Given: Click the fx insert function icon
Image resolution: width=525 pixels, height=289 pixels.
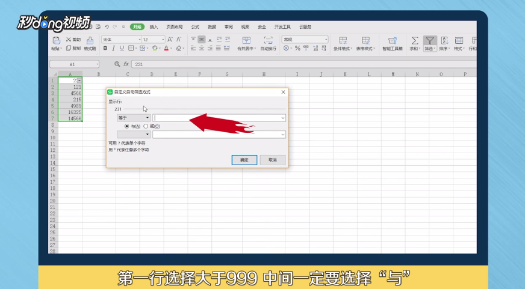Looking at the screenshot, I should click(126, 64).
